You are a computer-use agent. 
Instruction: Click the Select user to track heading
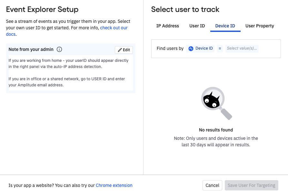185,10
